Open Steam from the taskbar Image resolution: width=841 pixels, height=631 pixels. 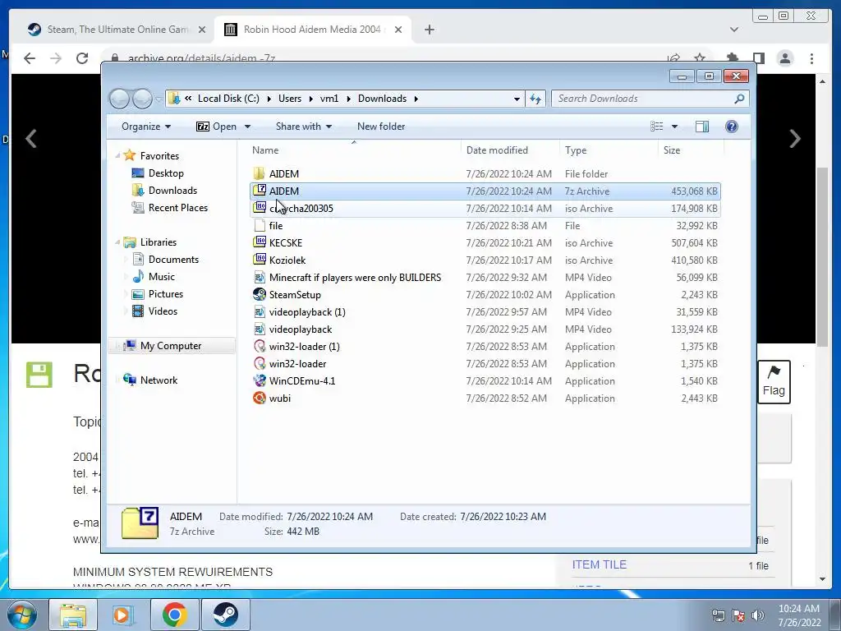pos(225,615)
